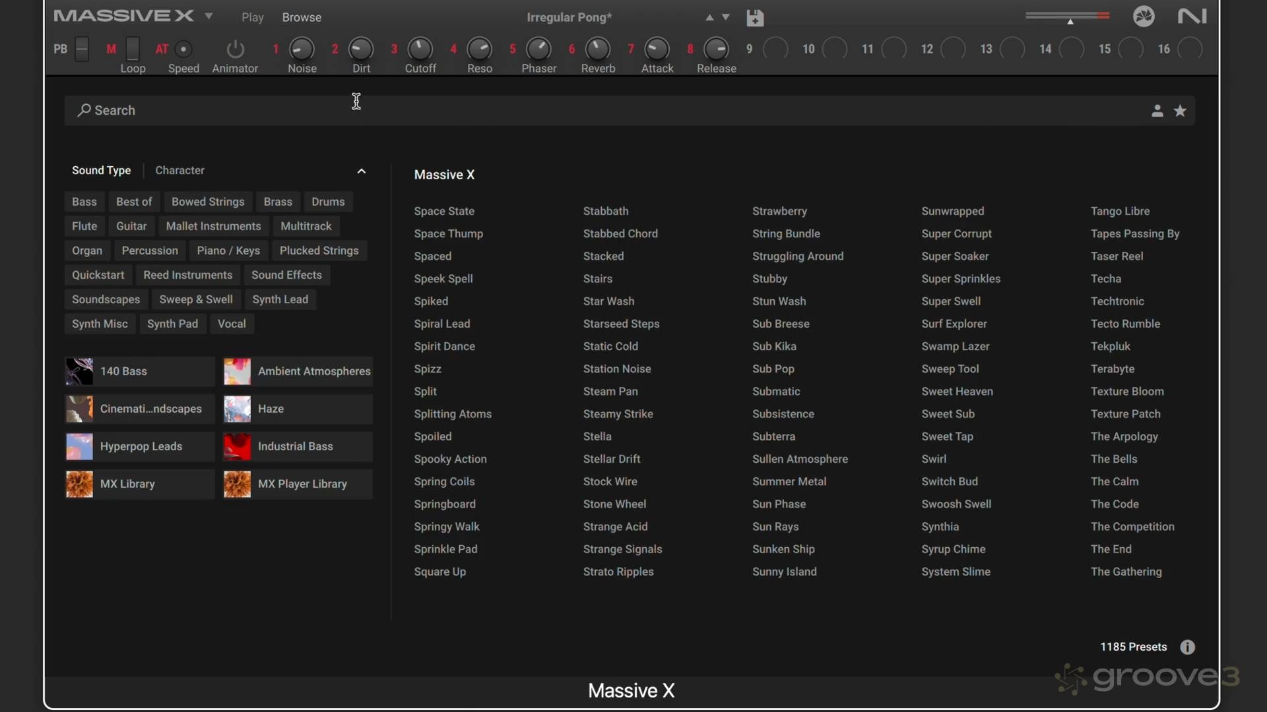Switch to the Character tab
1267x712 pixels.
point(179,170)
